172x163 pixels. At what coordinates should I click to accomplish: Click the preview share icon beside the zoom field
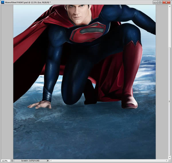12,161
